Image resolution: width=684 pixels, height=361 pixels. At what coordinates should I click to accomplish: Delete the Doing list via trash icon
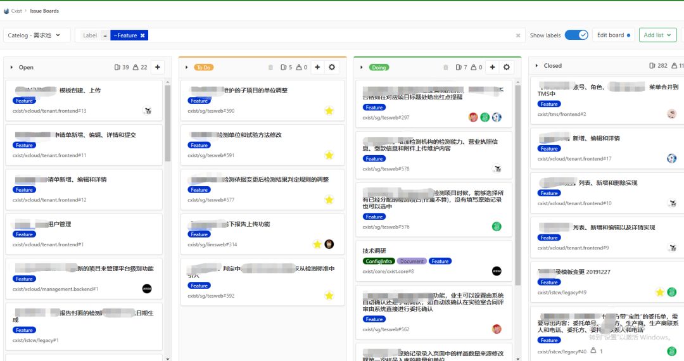(445, 68)
